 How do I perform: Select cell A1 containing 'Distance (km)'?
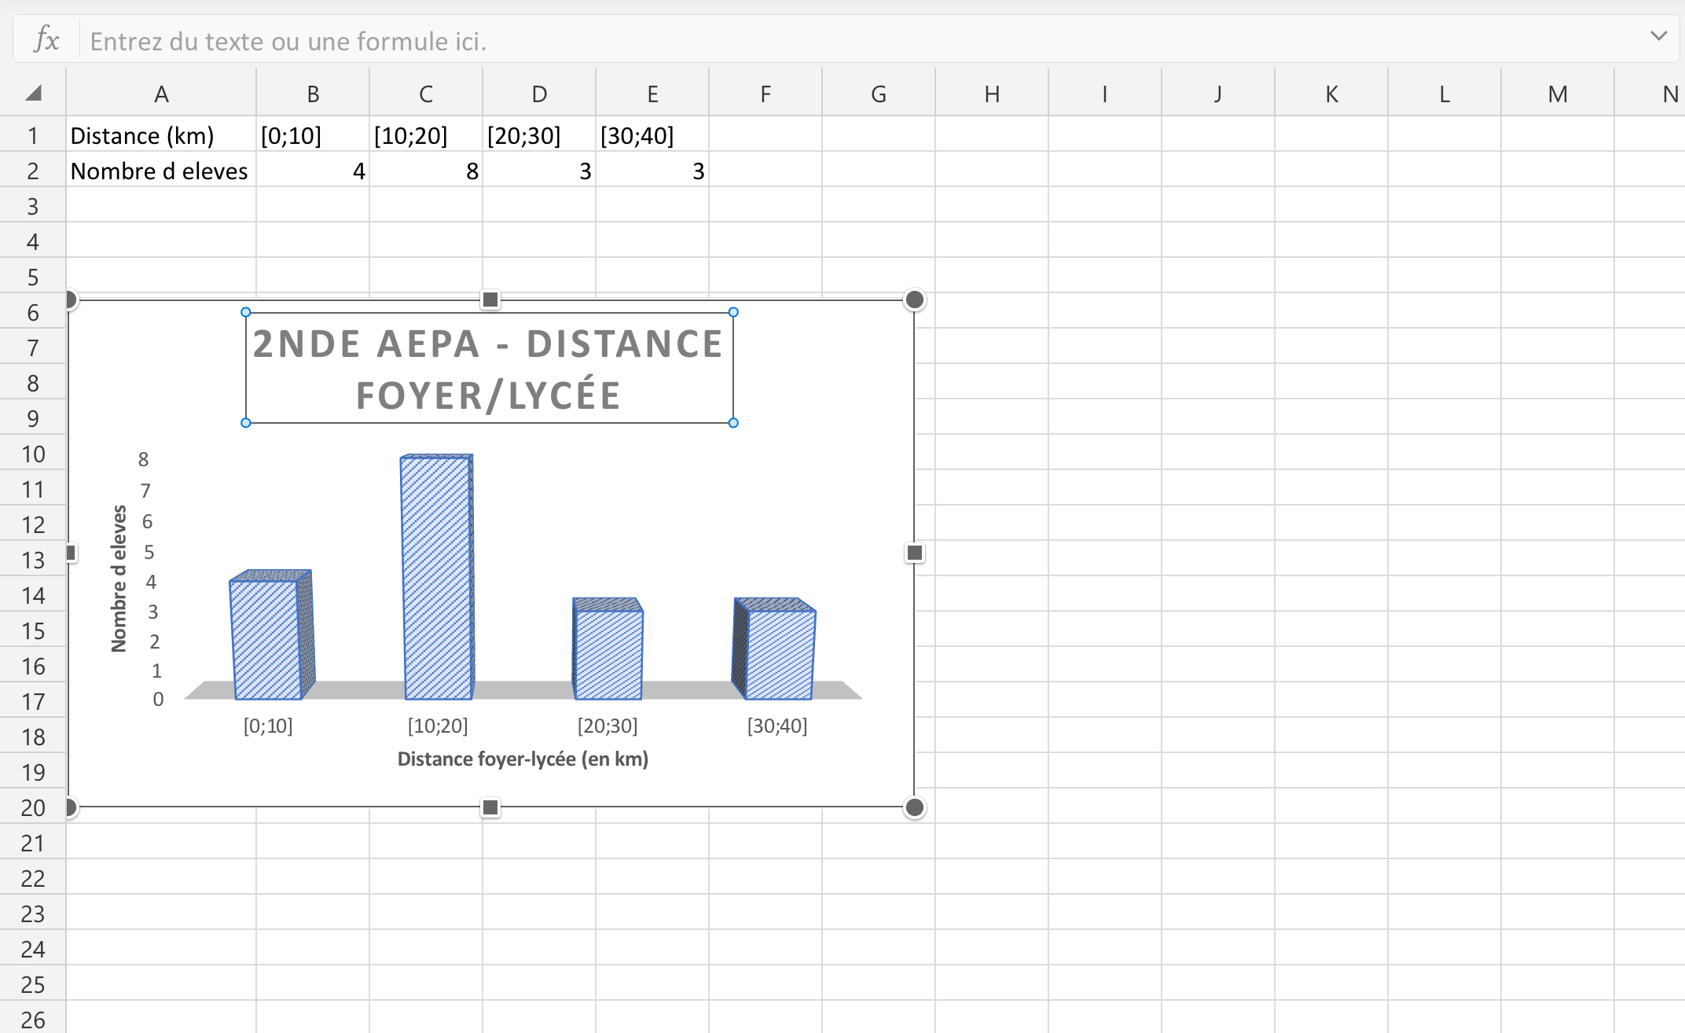coord(160,134)
